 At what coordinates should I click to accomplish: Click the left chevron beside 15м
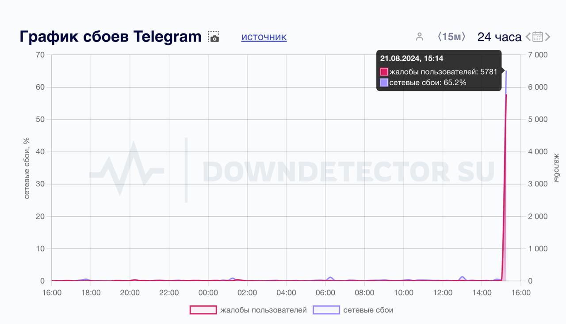[x=440, y=37]
